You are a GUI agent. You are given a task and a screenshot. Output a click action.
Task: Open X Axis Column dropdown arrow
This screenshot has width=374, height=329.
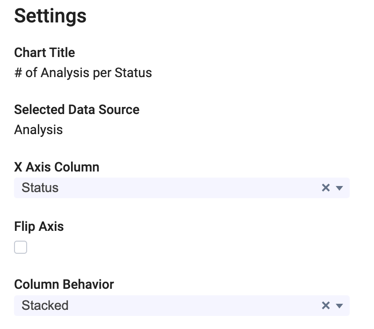click(340, 188)
